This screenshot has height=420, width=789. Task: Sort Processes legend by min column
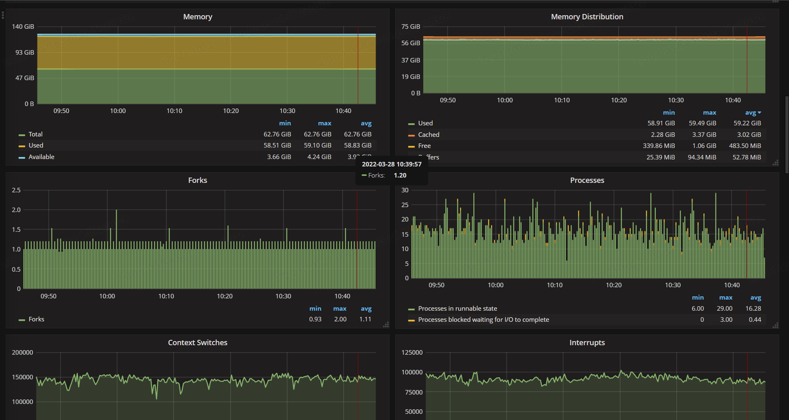(x=697, y=298)
